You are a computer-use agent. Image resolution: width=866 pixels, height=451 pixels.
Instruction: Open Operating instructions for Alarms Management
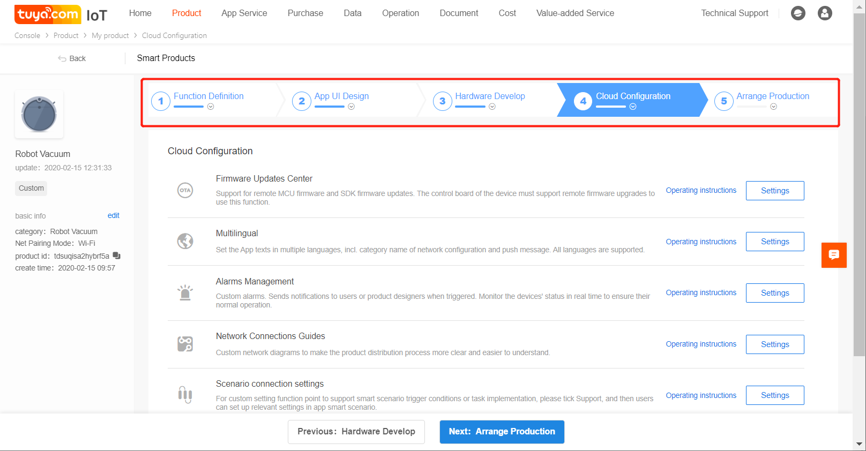(x=700, y=292)
